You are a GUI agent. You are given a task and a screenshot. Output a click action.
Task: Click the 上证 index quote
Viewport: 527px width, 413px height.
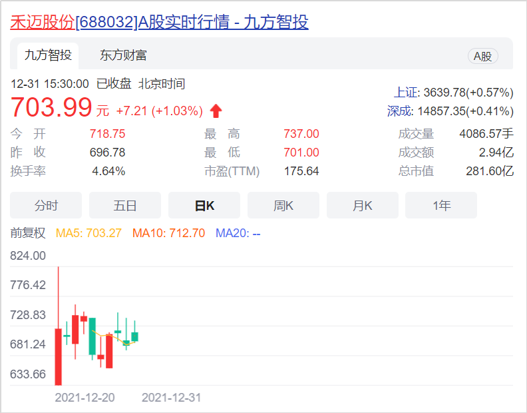[453, 93]
